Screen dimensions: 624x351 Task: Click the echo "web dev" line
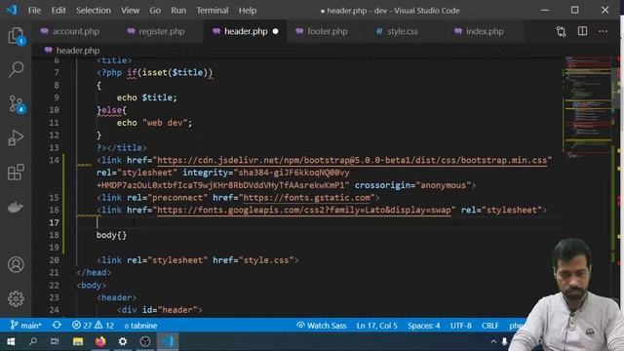pyautogui.click(x=154, y=123)
